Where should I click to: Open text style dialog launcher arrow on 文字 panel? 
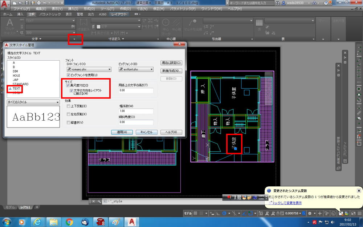point(74,39)
